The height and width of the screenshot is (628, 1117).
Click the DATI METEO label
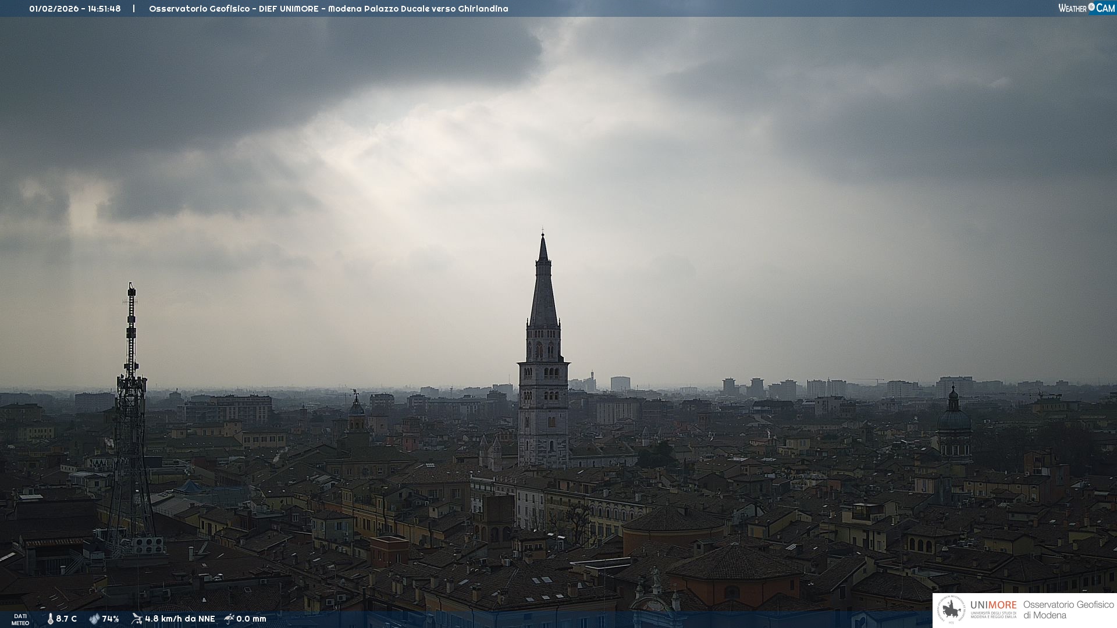pos(20,619)
